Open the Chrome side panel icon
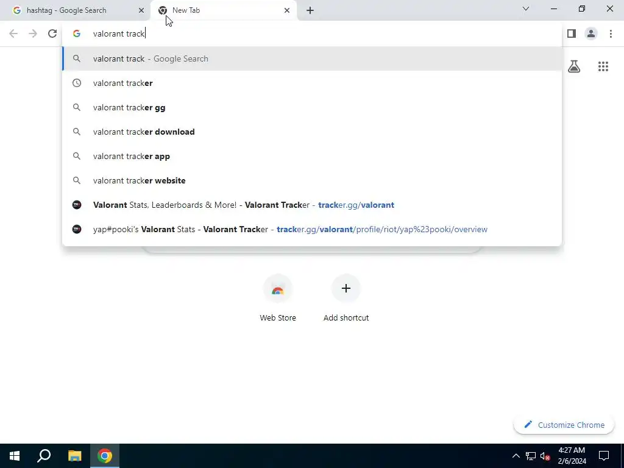Image resolution: width=624 pixels, height=468 pixels. pos(572,34)
